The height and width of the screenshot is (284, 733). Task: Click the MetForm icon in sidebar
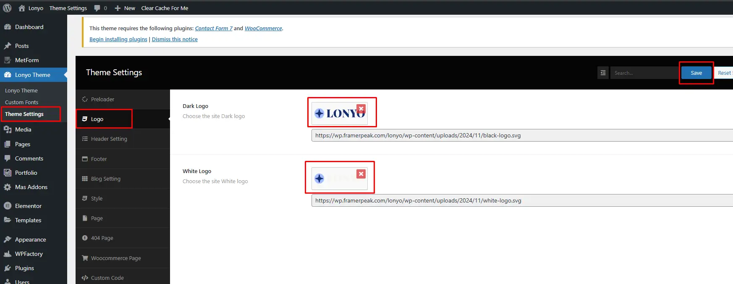pyautogui.click(x=8, y=60)
